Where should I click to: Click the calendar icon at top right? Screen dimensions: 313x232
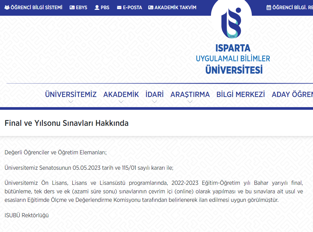click(269, 7)
